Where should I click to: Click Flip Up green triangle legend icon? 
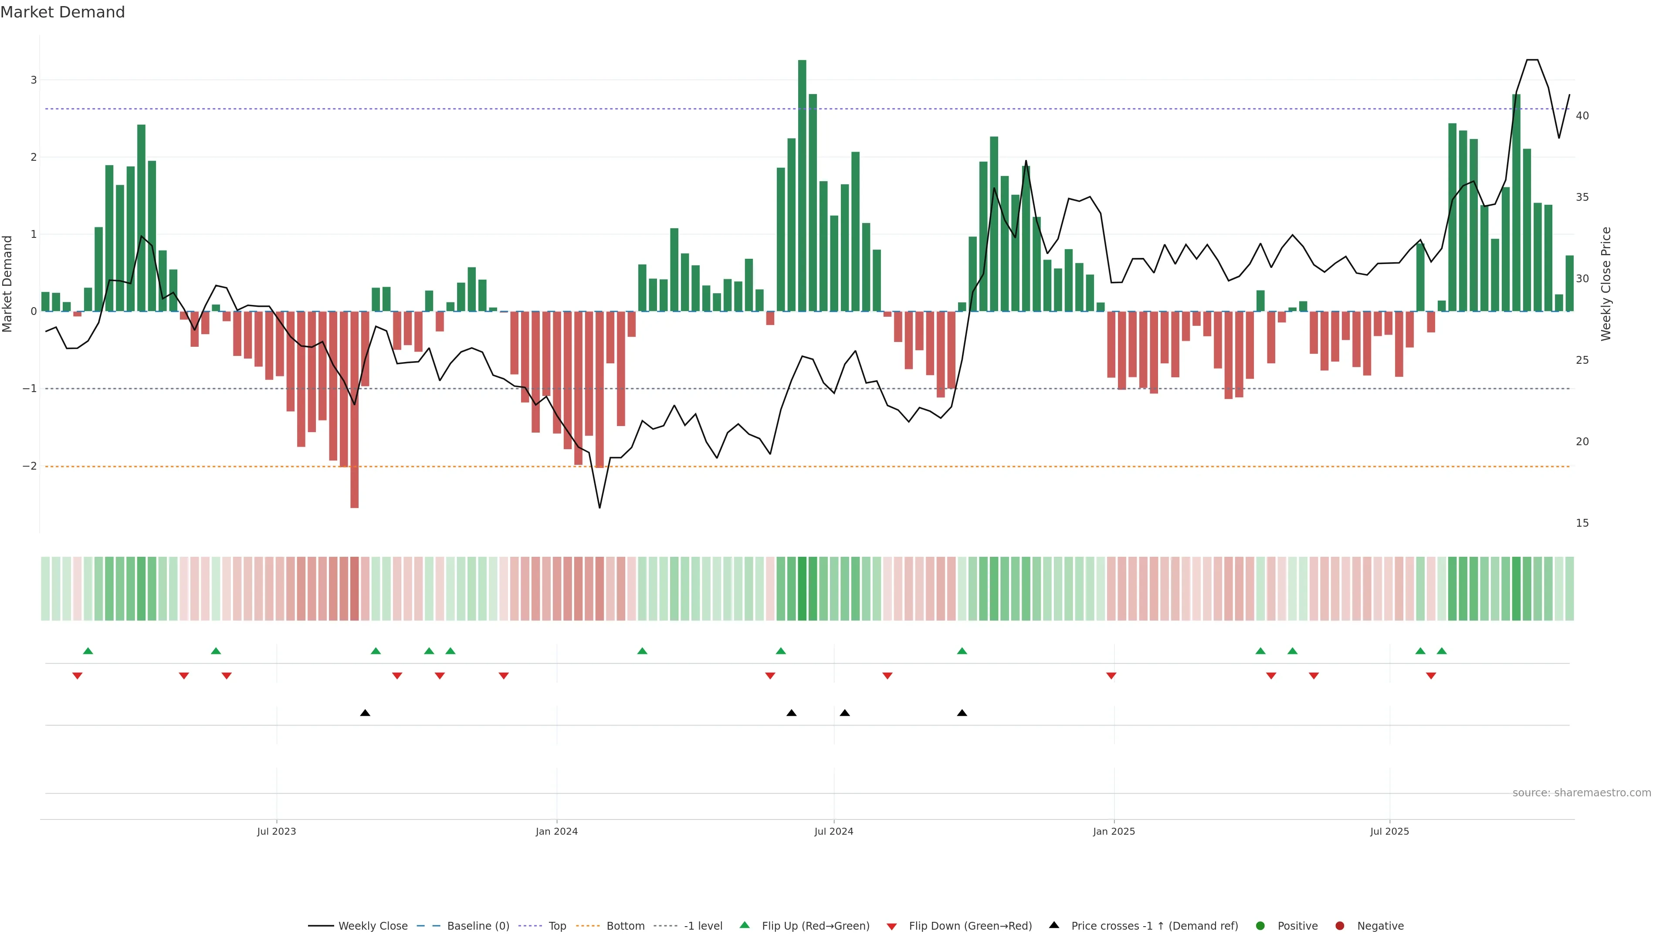(x=744, y=925)
